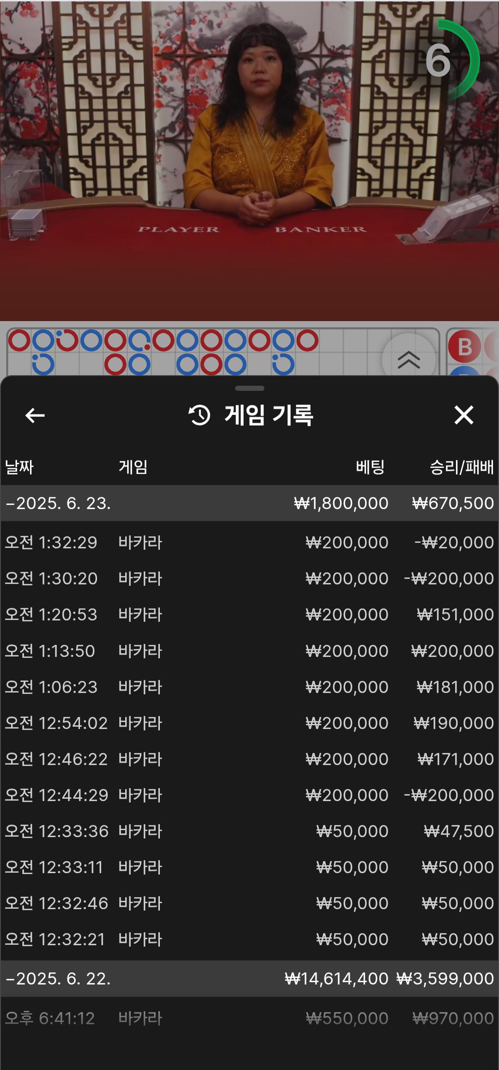Tap the first red circle in bead road
The height and width of the screenshot is (1070, 499).
coord(19,340)
